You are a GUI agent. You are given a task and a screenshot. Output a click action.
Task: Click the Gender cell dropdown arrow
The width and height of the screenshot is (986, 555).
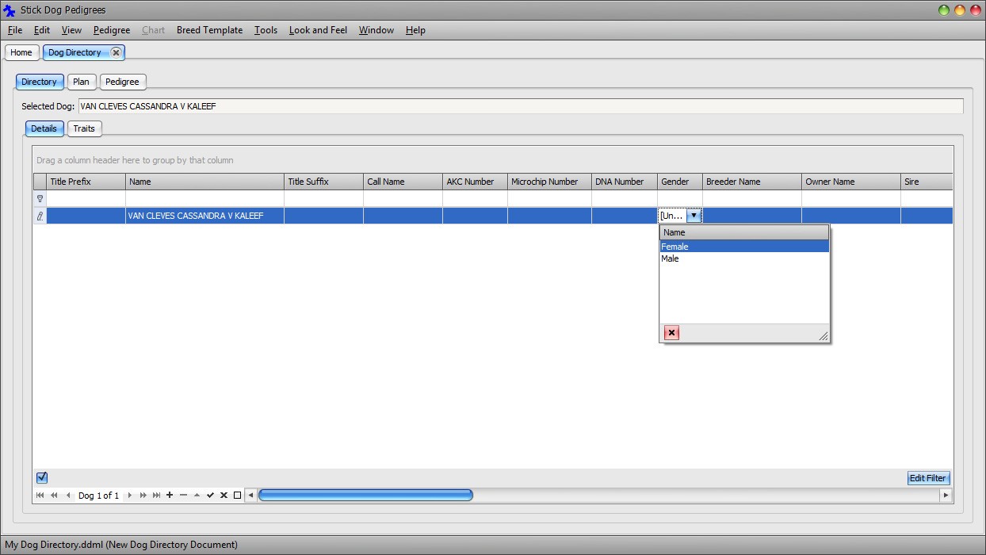coord(694,216)
